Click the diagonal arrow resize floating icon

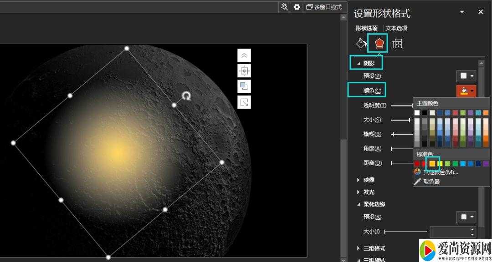(244, 102)
